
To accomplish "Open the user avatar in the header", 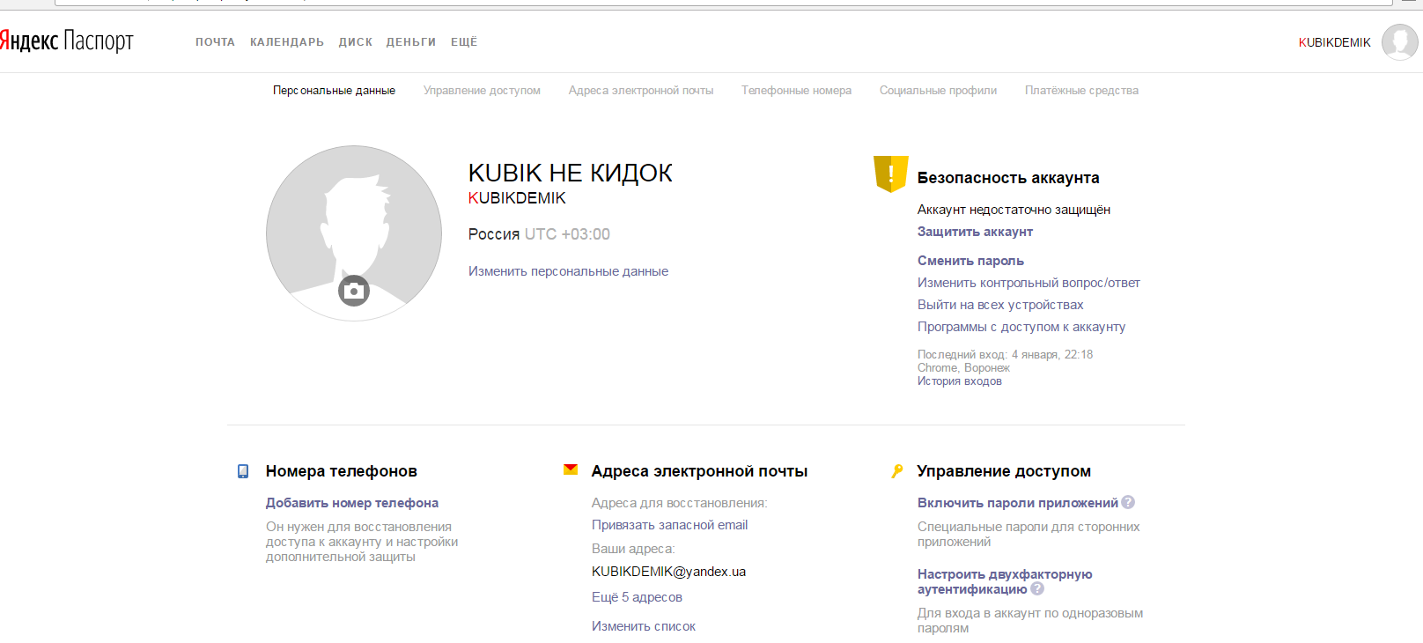I will (1399, 42).
